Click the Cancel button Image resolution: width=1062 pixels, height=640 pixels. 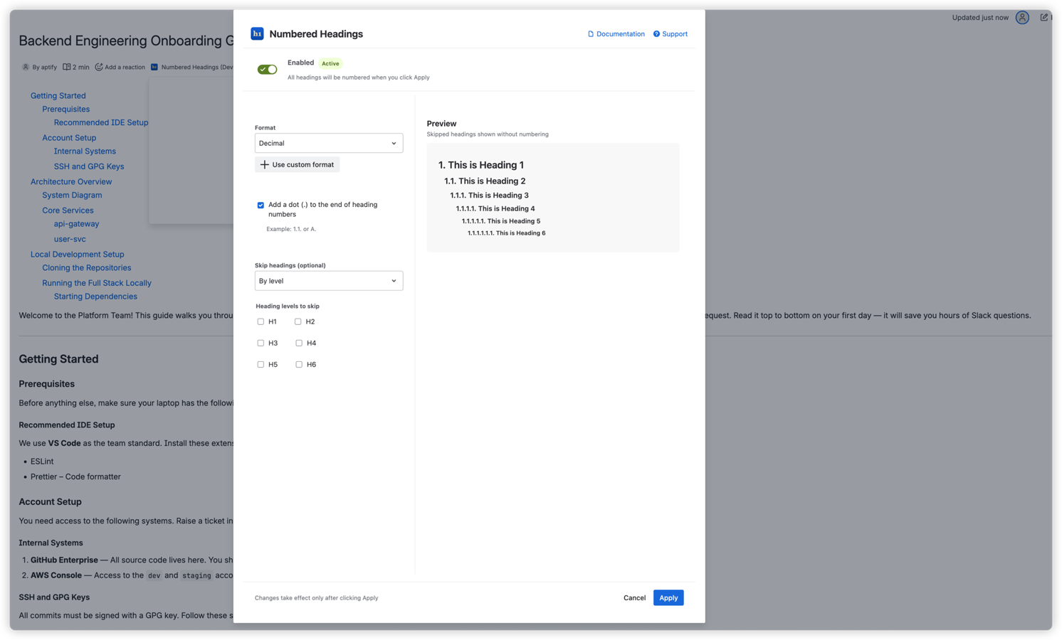[633, 597]
